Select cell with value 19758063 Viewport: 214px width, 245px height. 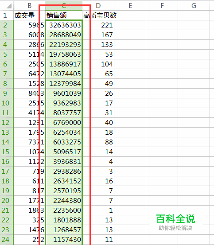click(64, 54)
